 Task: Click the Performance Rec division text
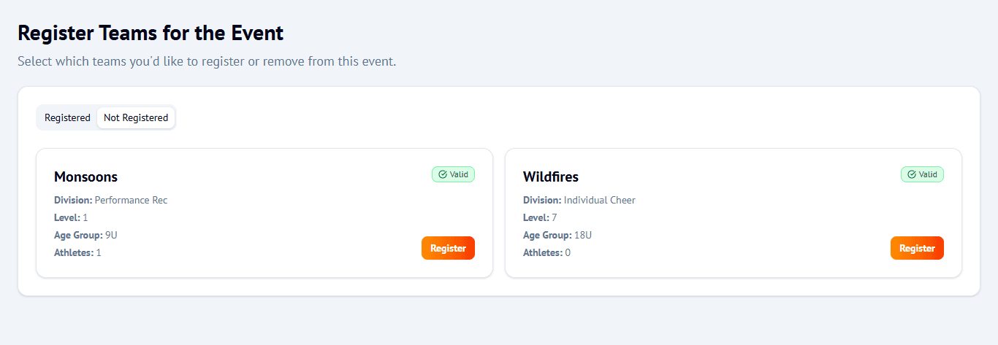(x=131, y=200)
